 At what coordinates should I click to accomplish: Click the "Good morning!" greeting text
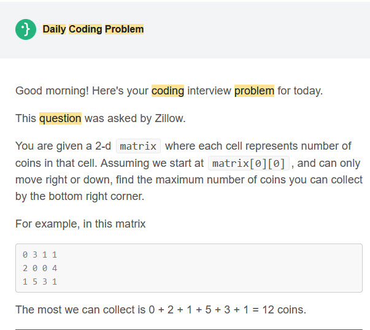(x=52, y=91)
